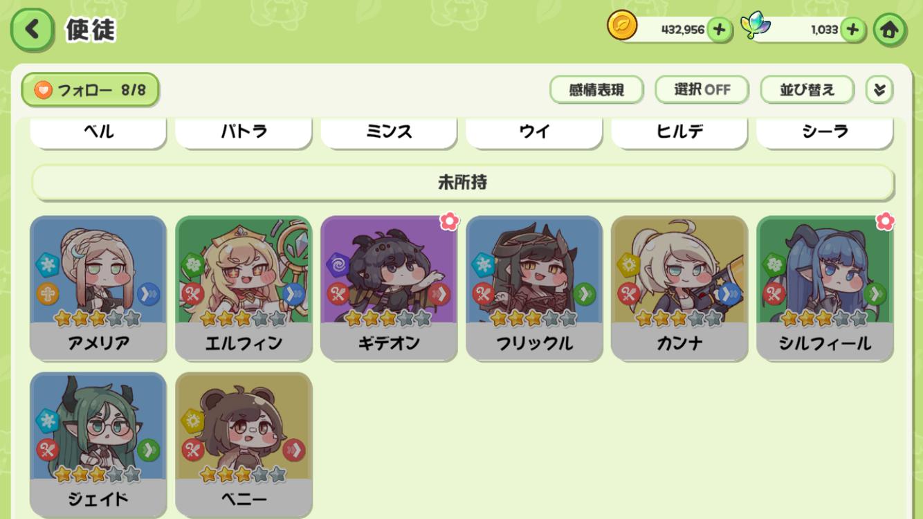Add butterfly currency with the plus icon
The height and width of the screenshot is (519, 923).
point(852,30)
